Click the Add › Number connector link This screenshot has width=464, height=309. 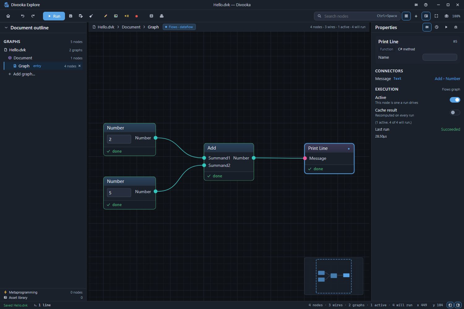click(x=447, y=79)
